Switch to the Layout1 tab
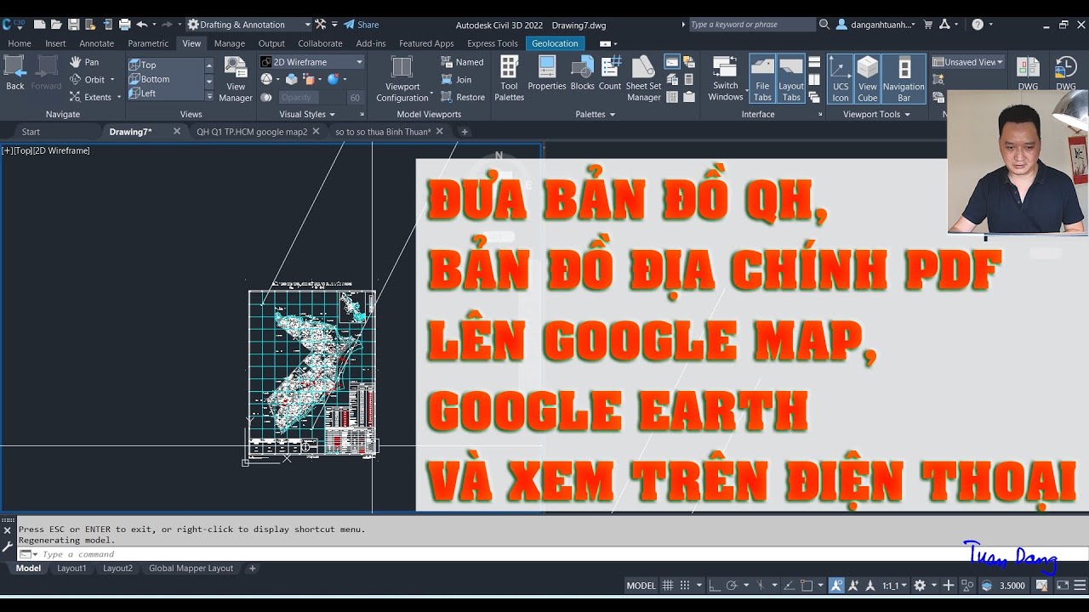Screen dimensions: 1089x612 click(x=71, y=569)
